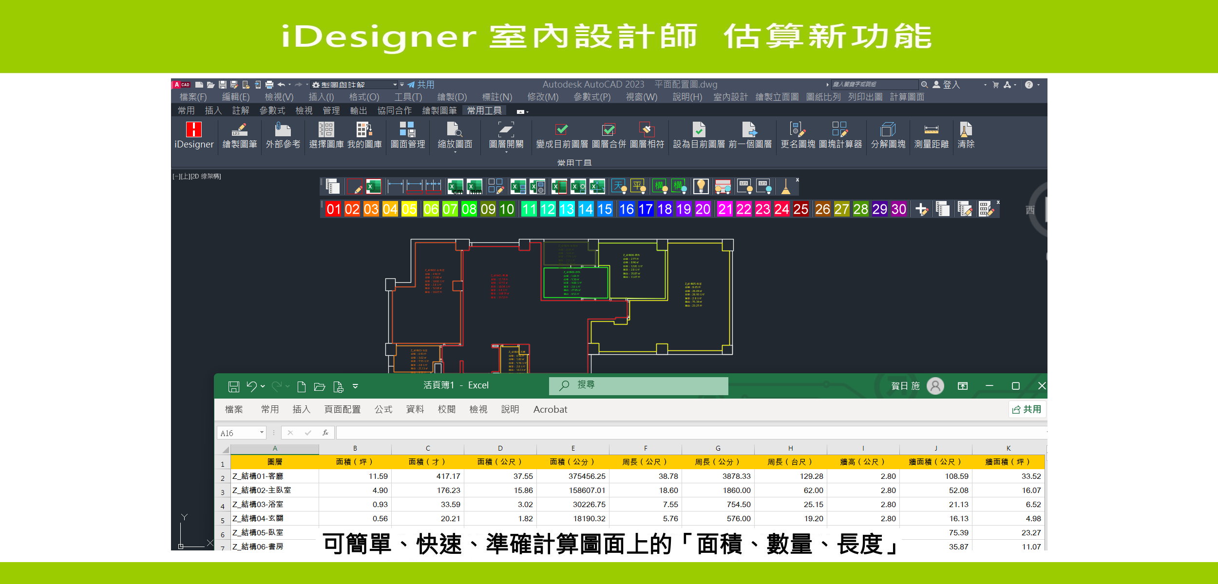Toggle the 天 ceiling layer bulb icon

[619, 186]
